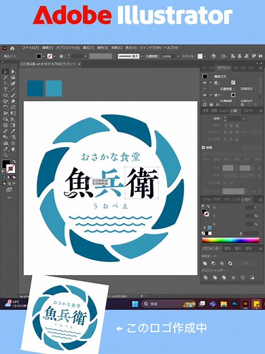This screenshot has height=354, width=265.
Task: Select the Zoom magnifier tool
Action: 5,155
